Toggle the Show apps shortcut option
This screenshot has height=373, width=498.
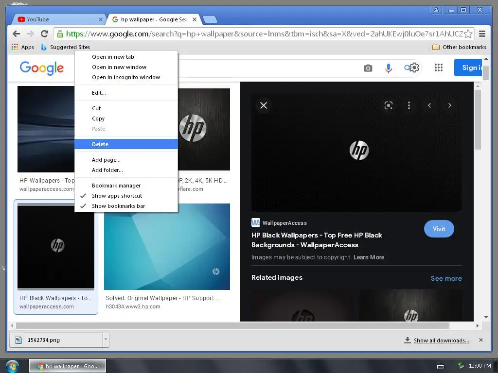pyautogui.click(x=126, y=196)
